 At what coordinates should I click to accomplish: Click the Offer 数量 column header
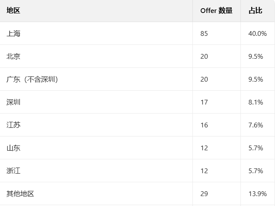tap(216, 11)
